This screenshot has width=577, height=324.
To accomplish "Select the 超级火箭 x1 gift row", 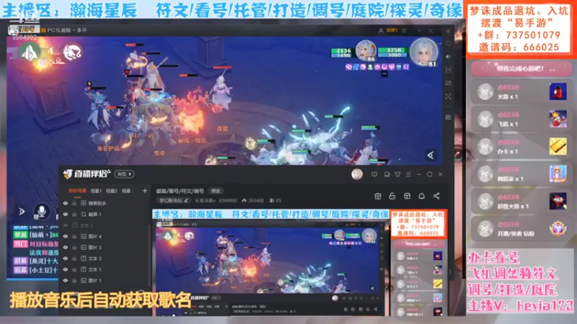I will (x=521, y=202).
